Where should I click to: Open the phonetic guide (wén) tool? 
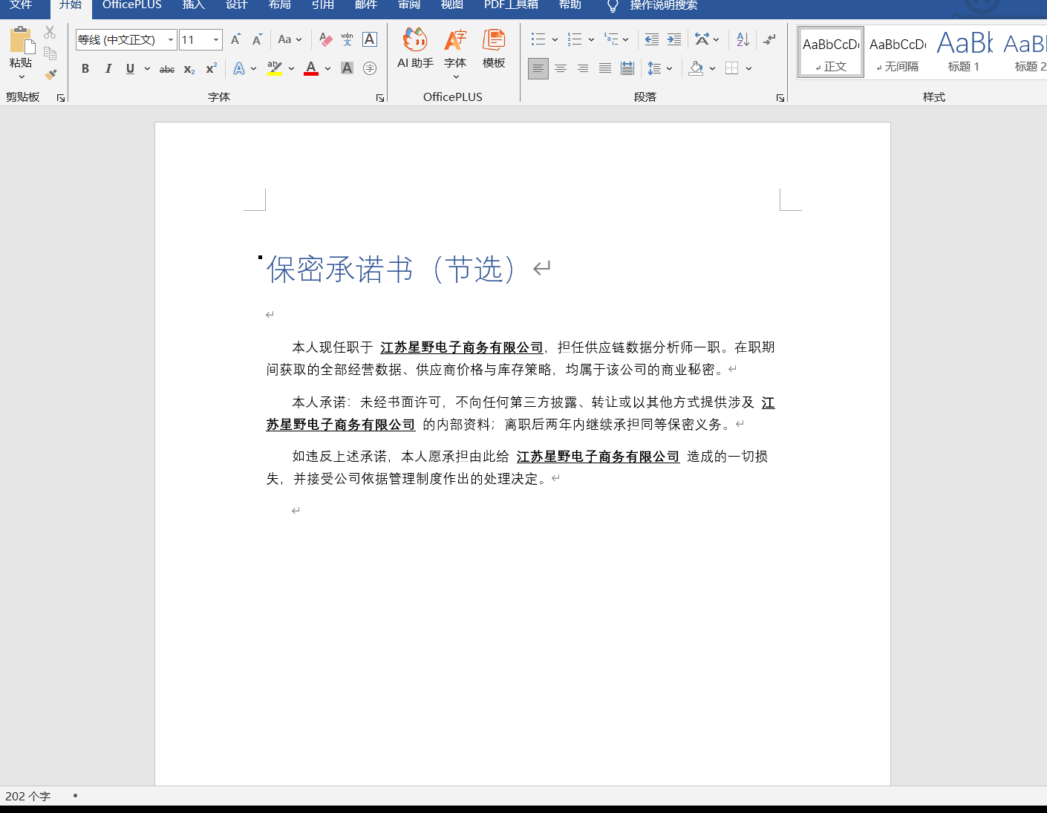[x=347, y=39]
